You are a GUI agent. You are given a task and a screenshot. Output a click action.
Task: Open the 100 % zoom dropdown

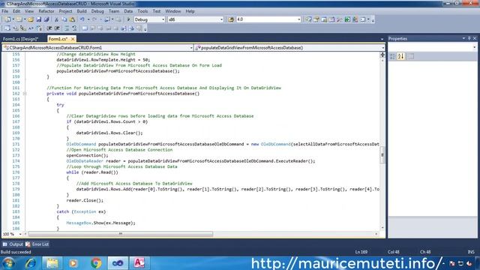click(20, 234)
